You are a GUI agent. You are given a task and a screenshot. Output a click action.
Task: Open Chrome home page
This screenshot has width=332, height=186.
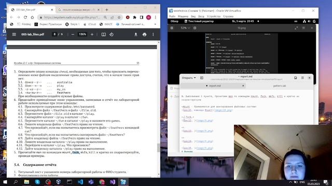click(32, 17)
